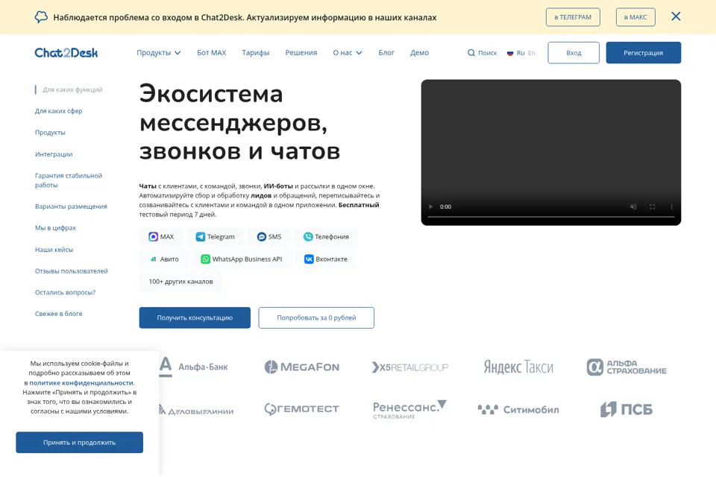Open the Блог page
Viewport: 716px width, 477px height.
click(386, 53)
